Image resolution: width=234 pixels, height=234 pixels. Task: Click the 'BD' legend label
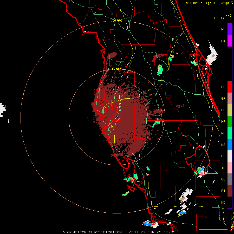223,110
